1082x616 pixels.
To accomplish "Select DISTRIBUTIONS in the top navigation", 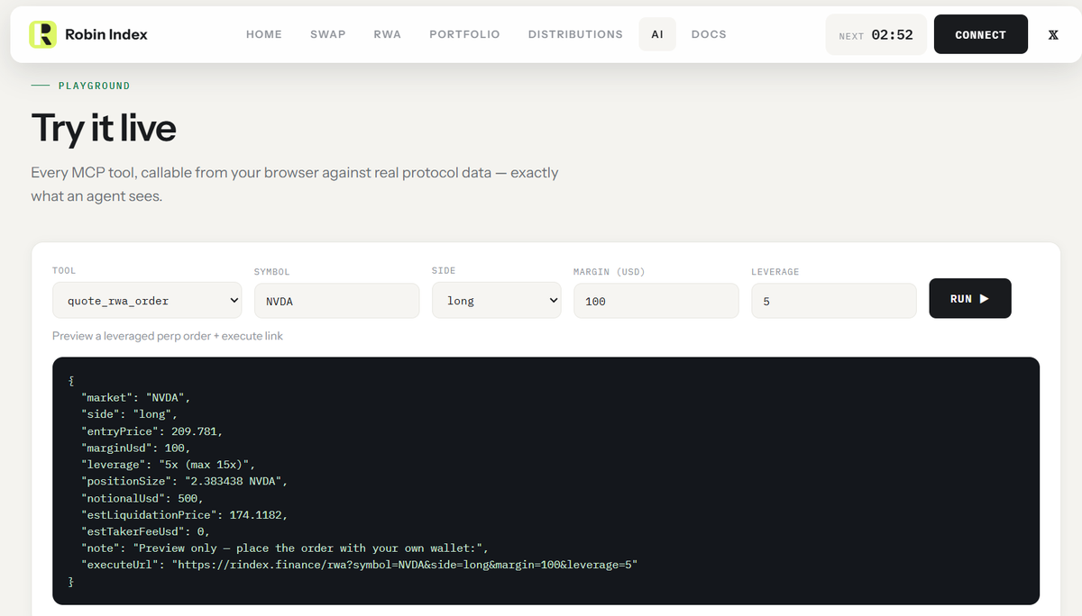I will [x=575, y=34].
